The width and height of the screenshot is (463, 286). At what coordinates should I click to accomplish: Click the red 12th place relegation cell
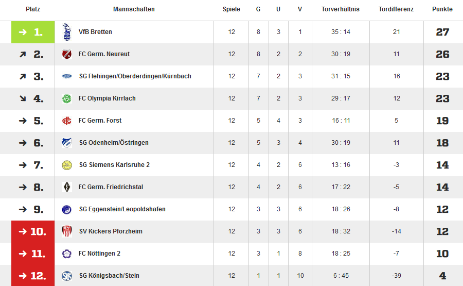coord(33,276)
